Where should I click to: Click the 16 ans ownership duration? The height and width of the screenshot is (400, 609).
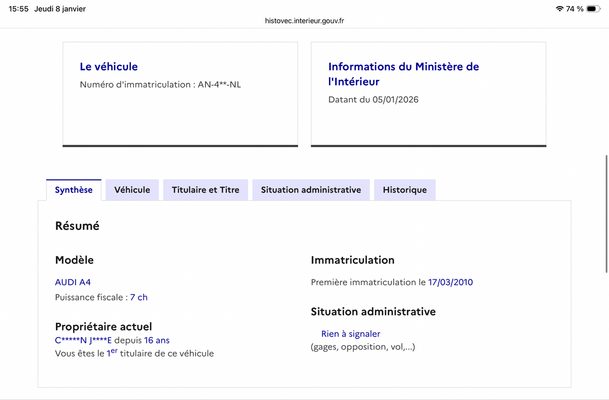157,341
